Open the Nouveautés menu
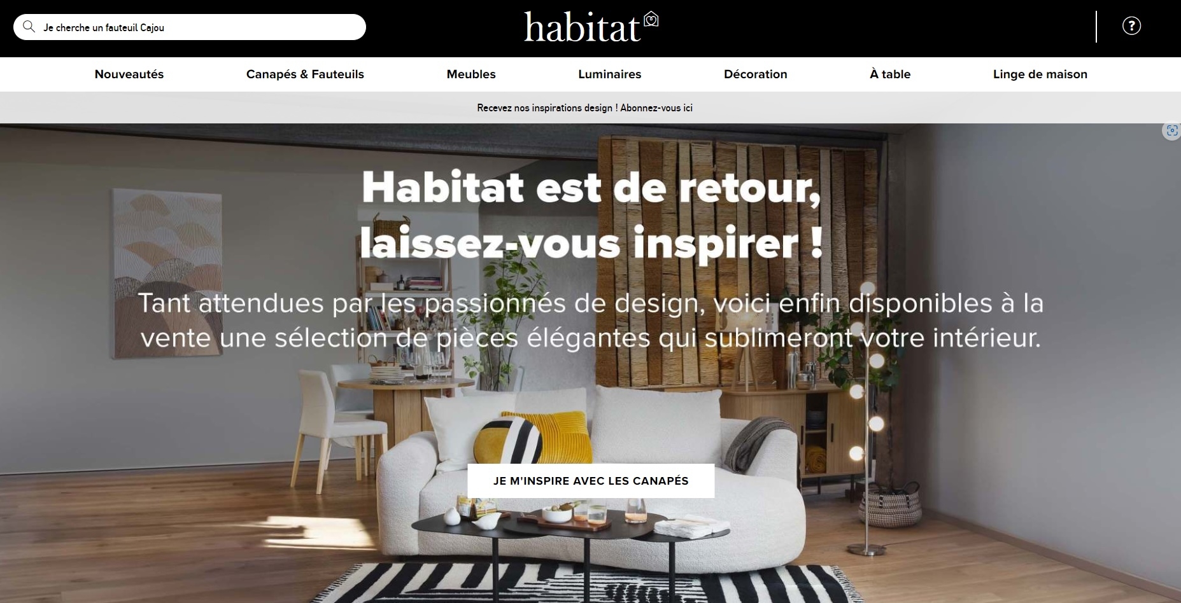This screenshot has width=1181, height=603. 129,74
